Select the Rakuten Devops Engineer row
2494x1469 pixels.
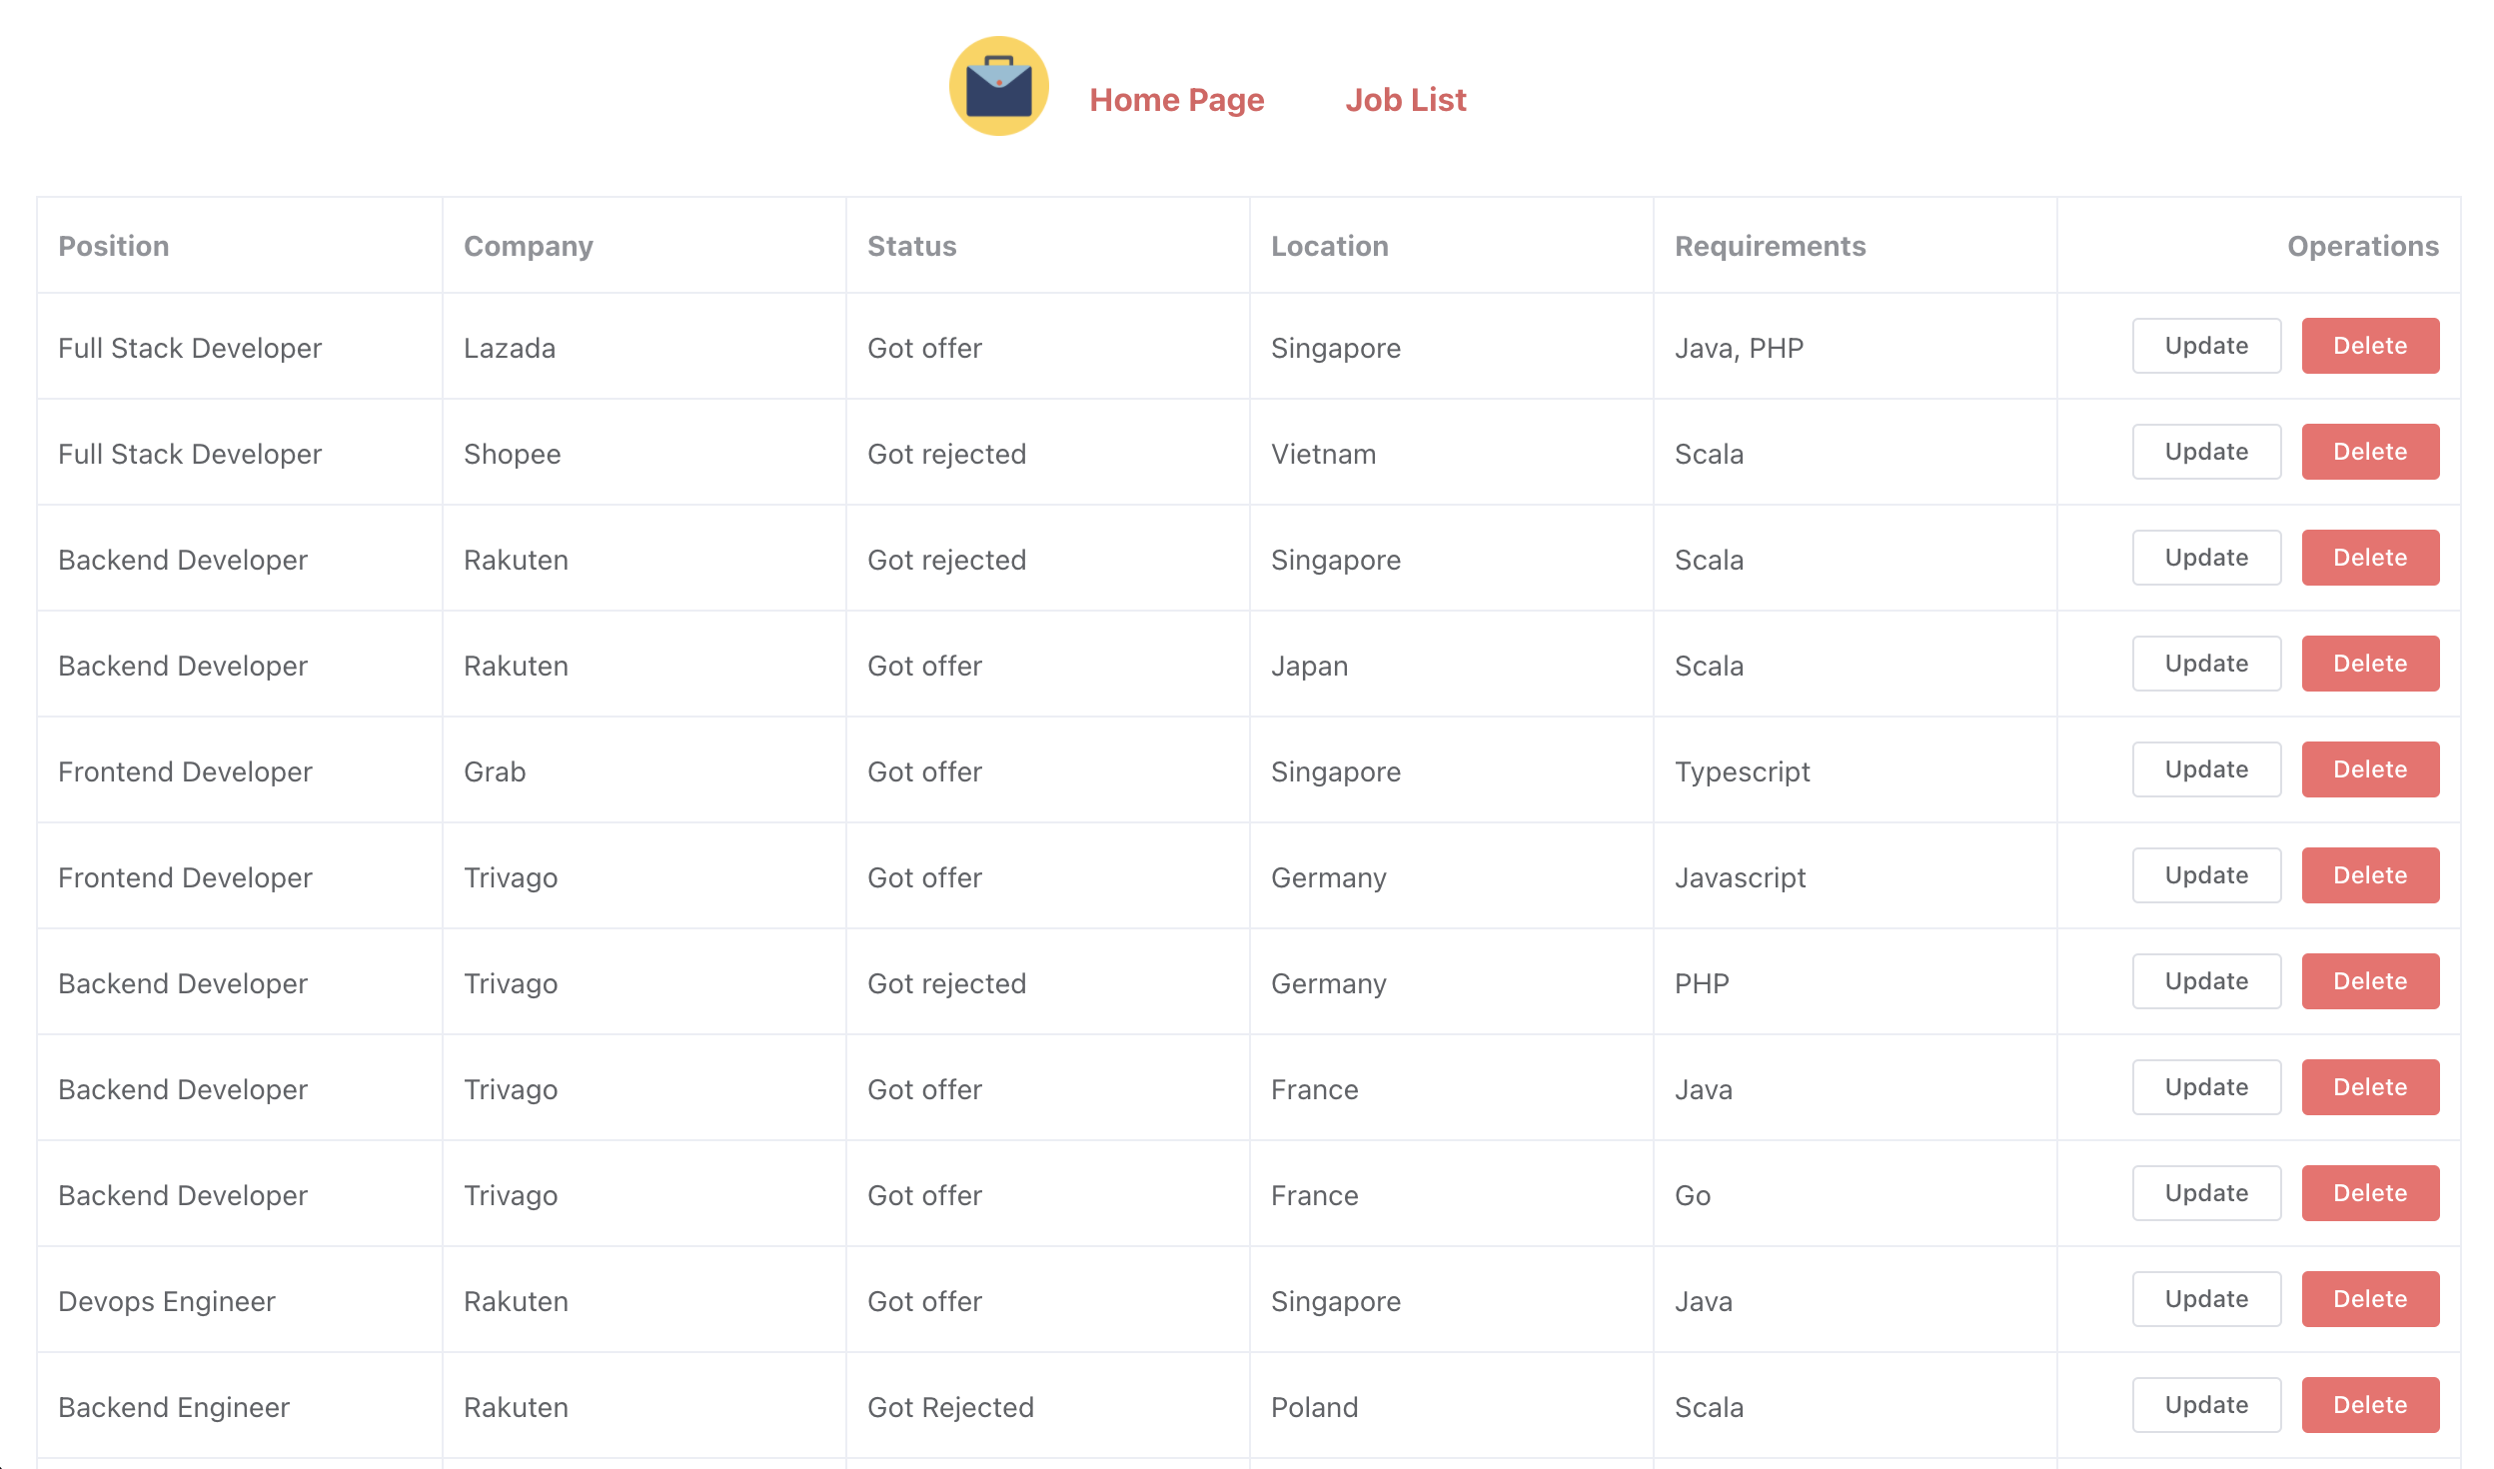pos(167,1301)
